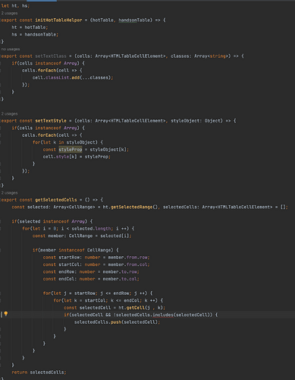Collapse the initHotTableHelper function fold marker
The image size is (295, 380).
(1, 20)
